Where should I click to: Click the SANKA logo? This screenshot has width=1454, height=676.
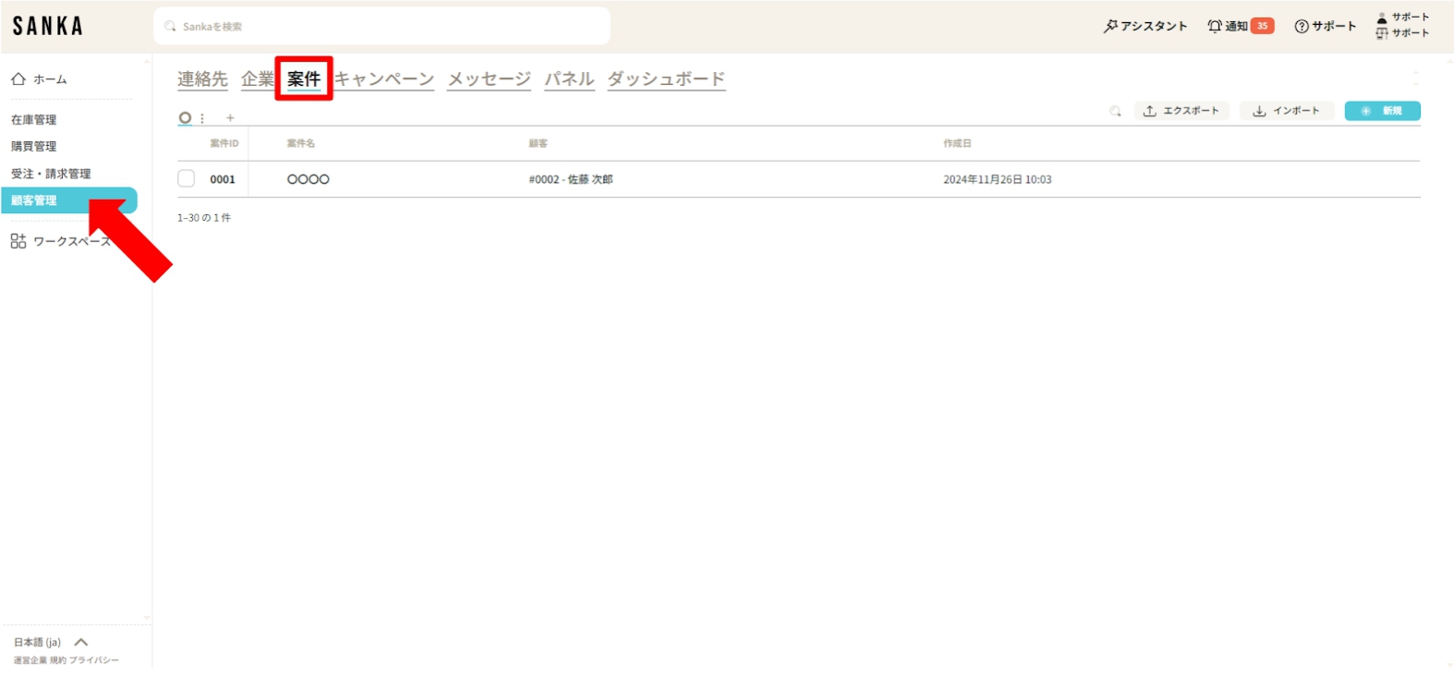coord(47,26)
